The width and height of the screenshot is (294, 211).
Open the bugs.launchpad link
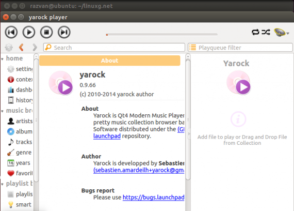(x=153, y=197)
